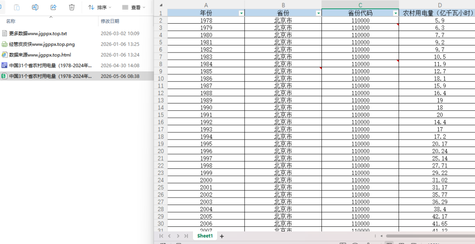Viewport: 475px width, 244px height.
Task: Click the cell with value 42.17
Action: (437, 217)
